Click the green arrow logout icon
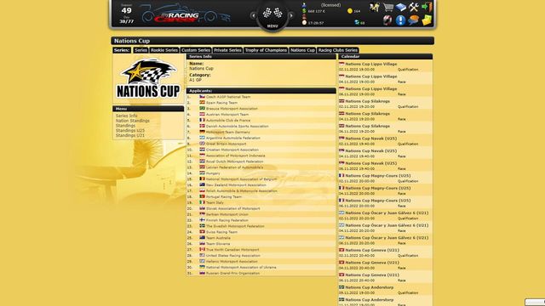The height and width of the screenshot is (306, 545). (427, 8)
